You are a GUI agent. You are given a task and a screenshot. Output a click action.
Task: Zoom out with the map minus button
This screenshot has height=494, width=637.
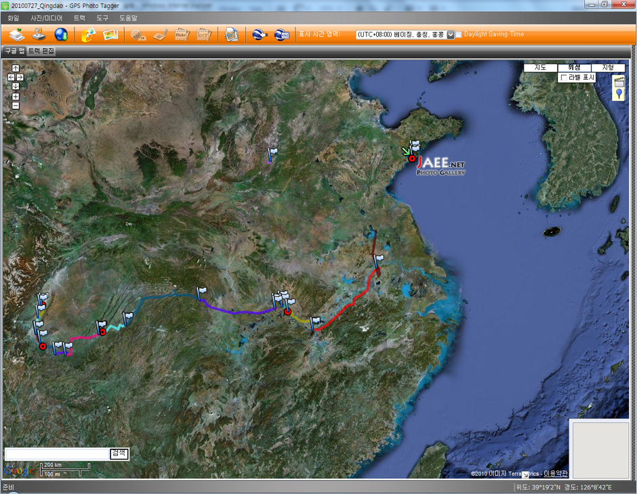pyautogui.click(x=15, y=105)
